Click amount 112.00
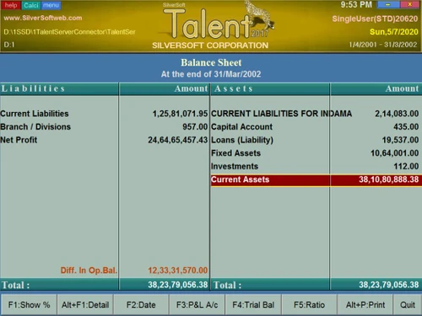This screenshot has height=316, width=422. [406, 166]
